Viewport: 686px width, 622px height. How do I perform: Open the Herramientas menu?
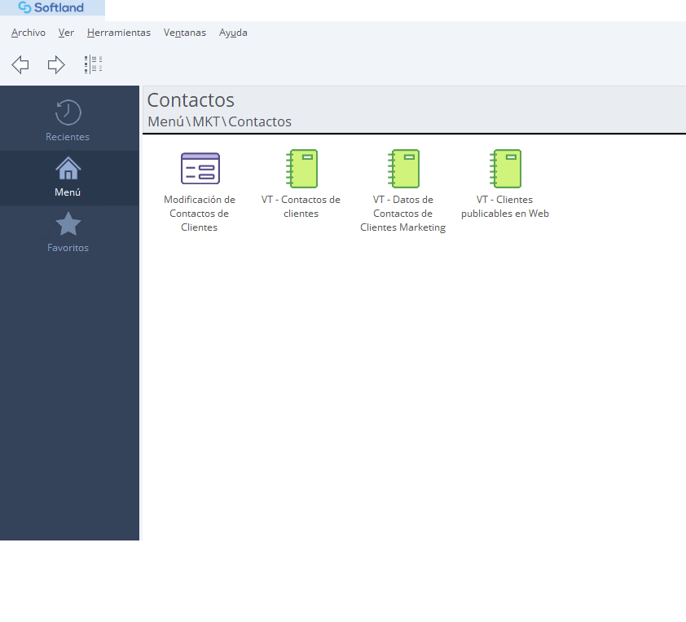[119, 33]
